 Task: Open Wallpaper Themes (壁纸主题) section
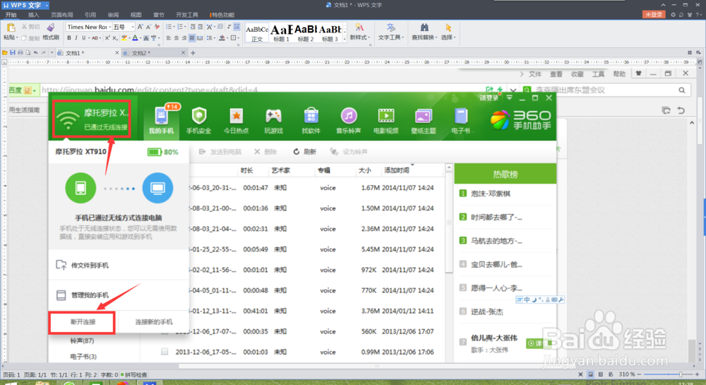pos(423,121)
